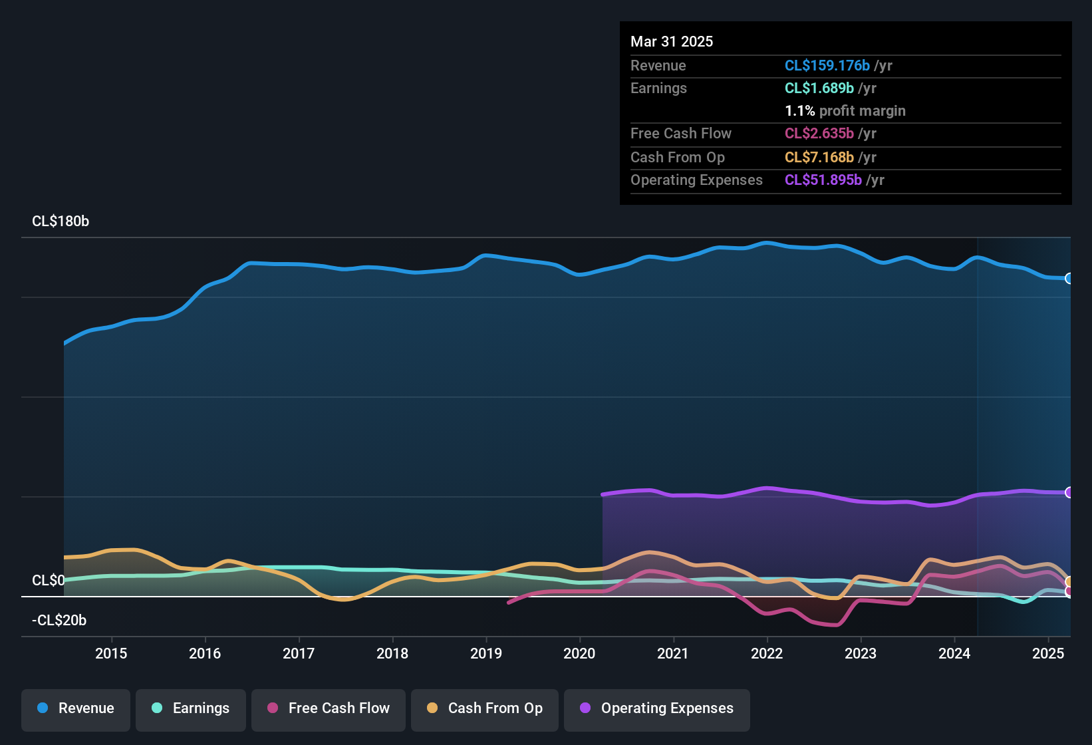Click the 1.1% profit margin text
The width and height of the screenshot is (1092, 745).
845,111
